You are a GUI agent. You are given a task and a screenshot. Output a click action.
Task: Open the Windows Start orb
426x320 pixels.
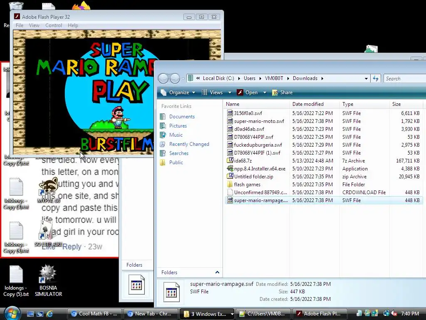[x=12, y=313]
